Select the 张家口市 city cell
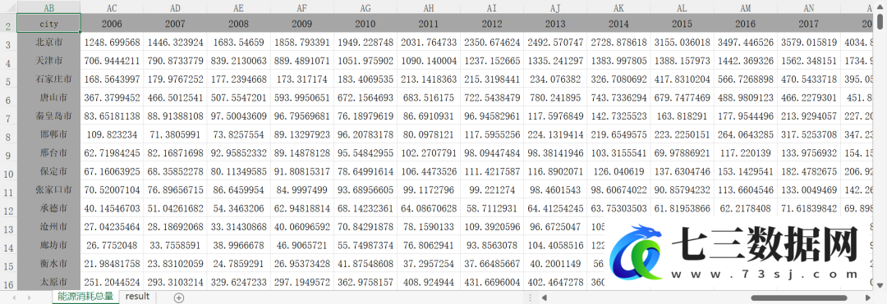The height and width of the screenshot is (304, 887). [48, 191]
